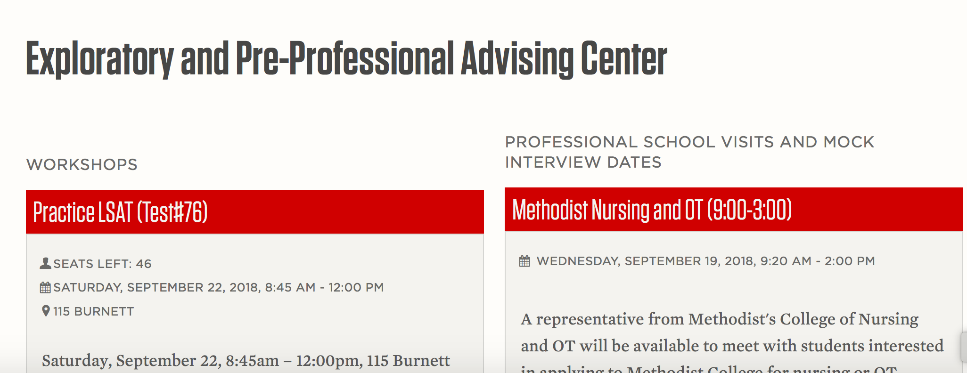This screenshot has height=373, width=967.
Task: Click the person icon beside Seats Left
Action: [x=45, y=263]
